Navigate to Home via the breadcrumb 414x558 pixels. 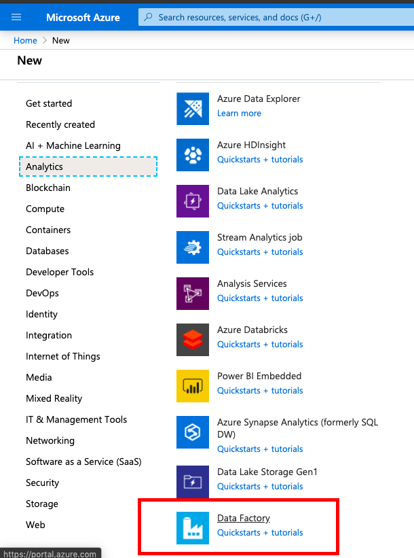[25, 40]
